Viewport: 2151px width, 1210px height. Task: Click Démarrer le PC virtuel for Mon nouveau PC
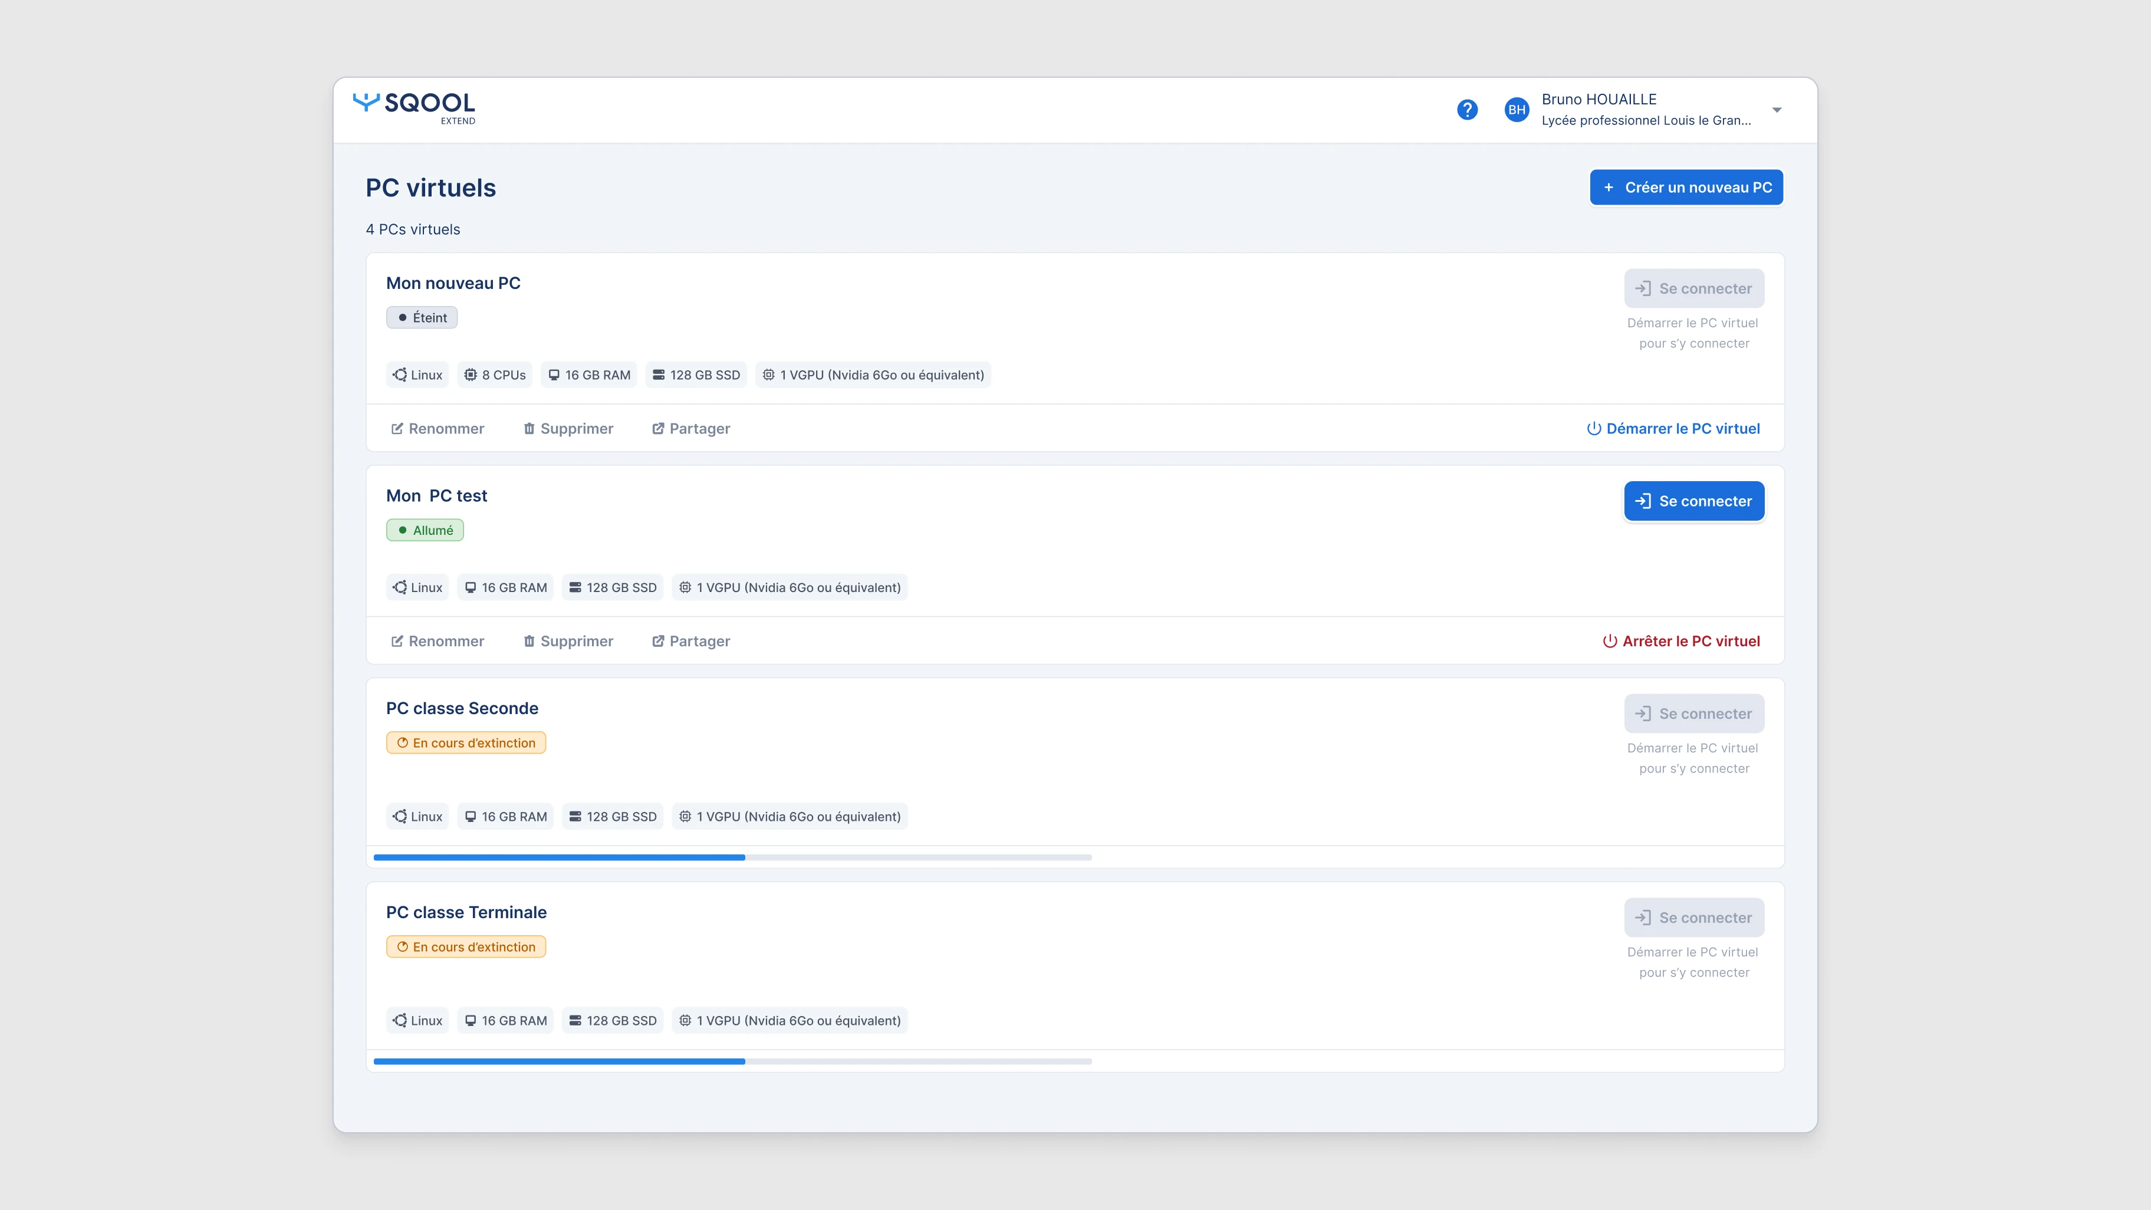click(1683, 428)
